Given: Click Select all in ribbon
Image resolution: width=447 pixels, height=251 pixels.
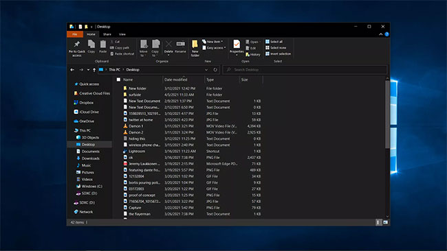Looking at the screenshot, I should point(274,42).
